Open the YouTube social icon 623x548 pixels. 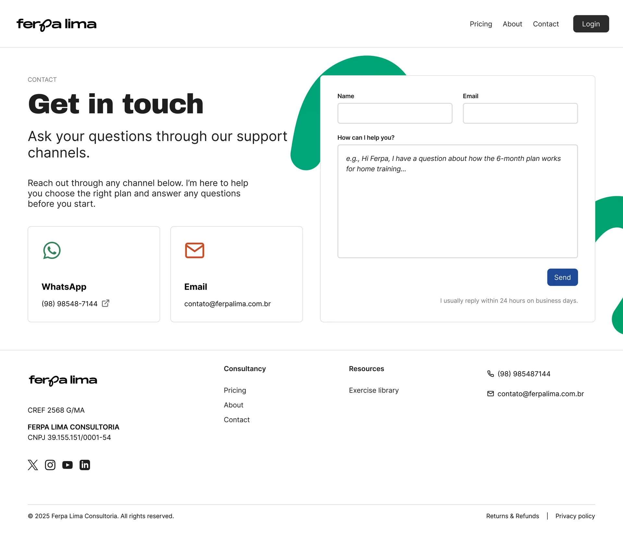click(x=67, y=465)
